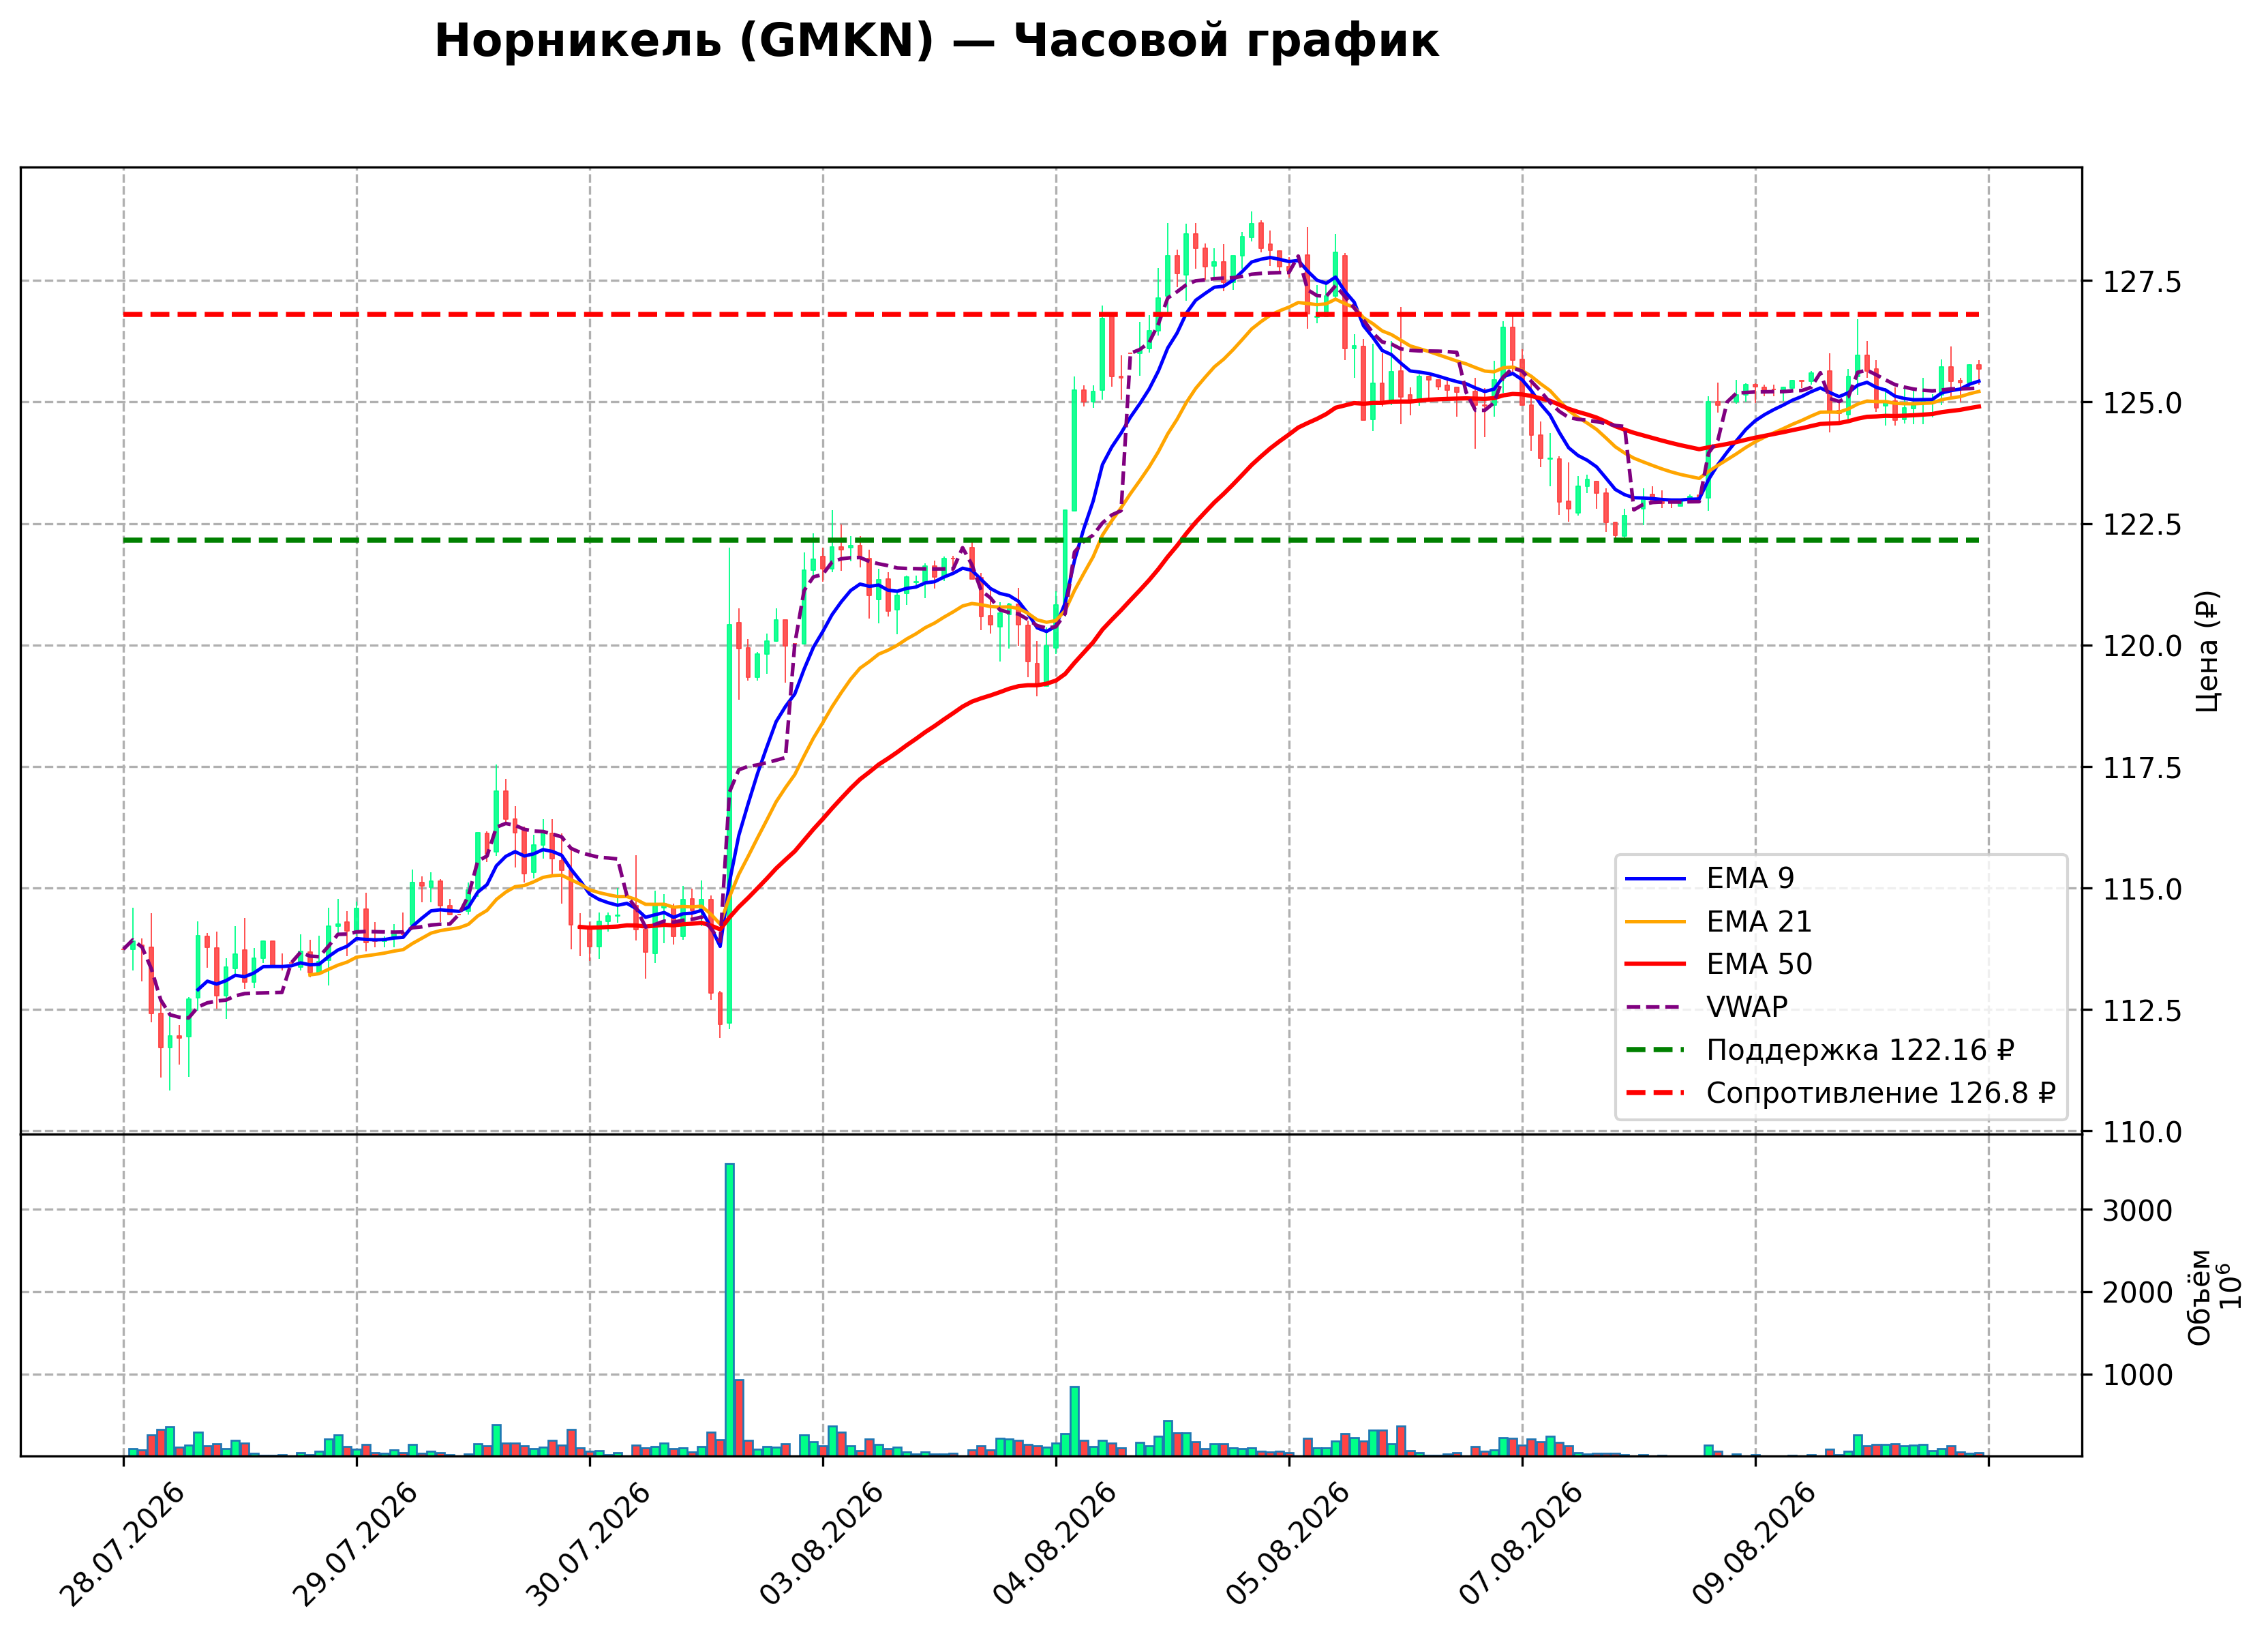The height and width of the screenshot is (1632, 2268).
Task: Click the volume axis value 2000
Action: (x=2137, y=1294)
